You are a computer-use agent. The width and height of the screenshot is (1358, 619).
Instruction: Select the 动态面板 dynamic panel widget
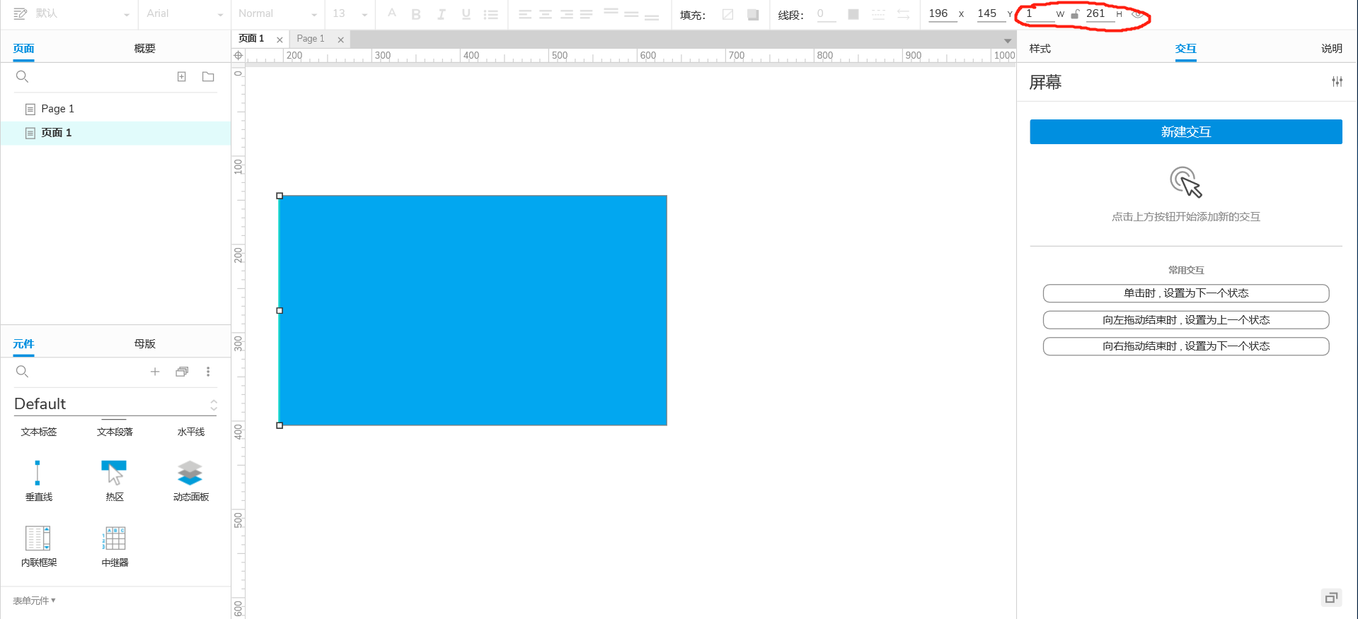(x=190, y=481)
